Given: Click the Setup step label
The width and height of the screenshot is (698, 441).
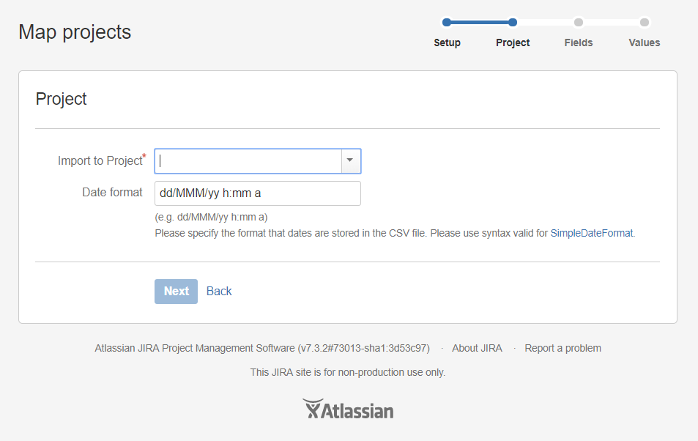Looking at the screenshot, I should click(448, 42).
